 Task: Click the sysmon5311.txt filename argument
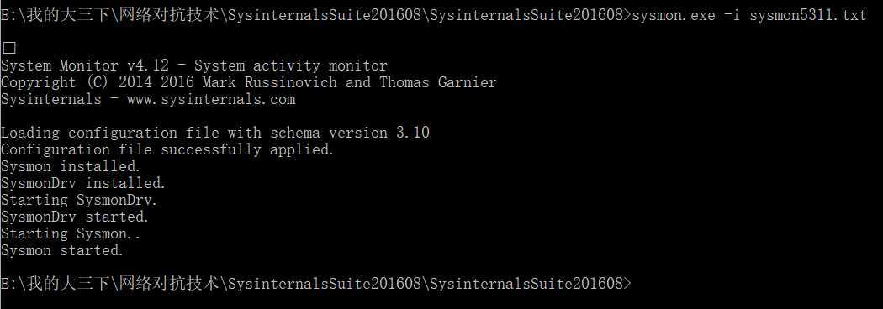[x=807, y=15]
